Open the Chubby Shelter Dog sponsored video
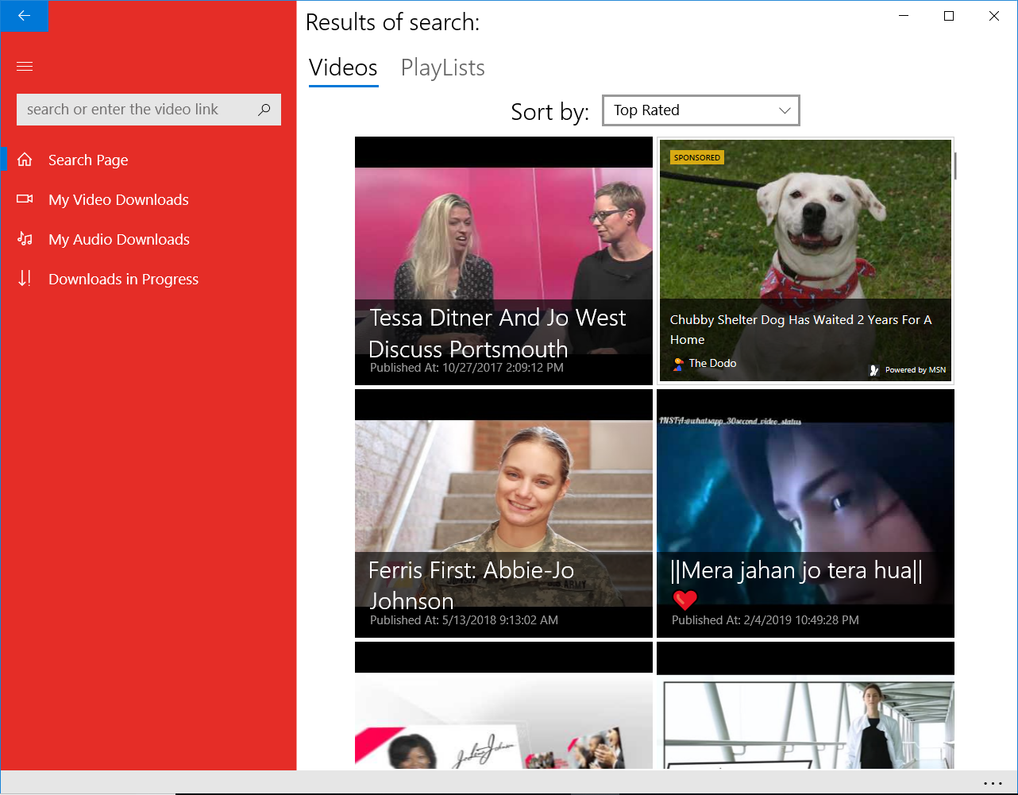Viewport: 1018px width, 795px height. click(805, 260)
